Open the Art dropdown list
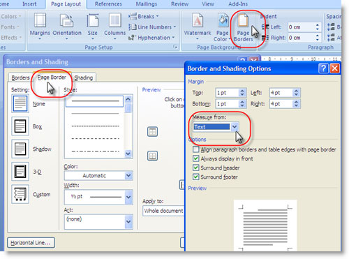The image size is (349, 259). tap(128, 221)
